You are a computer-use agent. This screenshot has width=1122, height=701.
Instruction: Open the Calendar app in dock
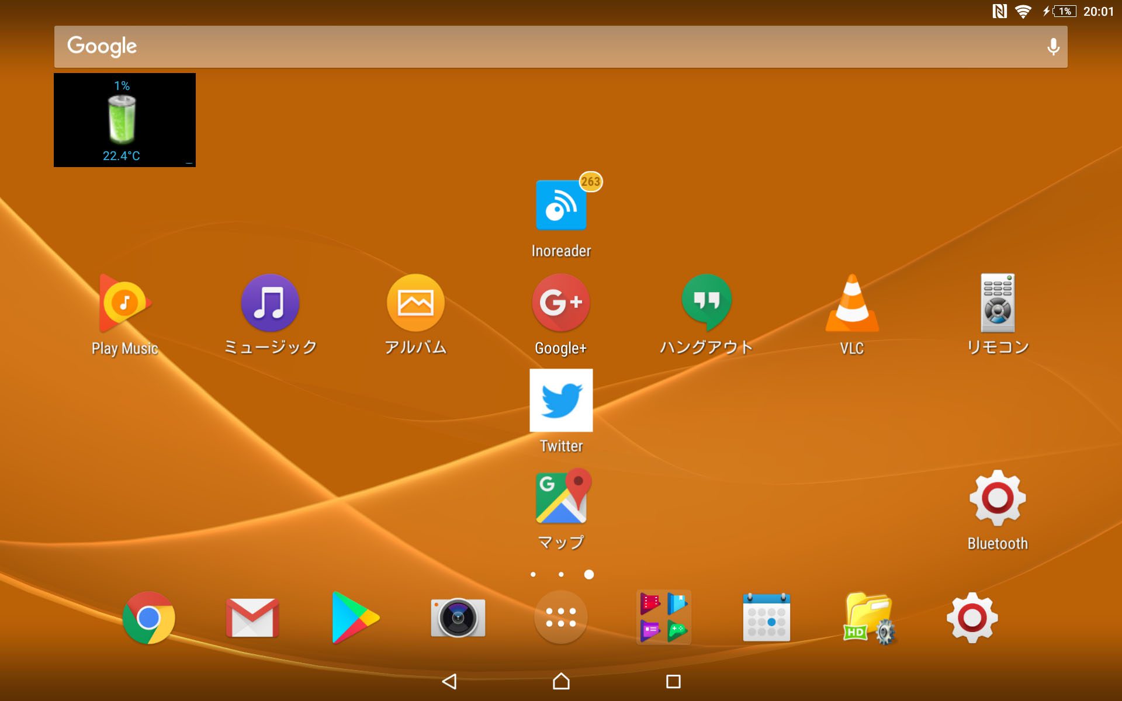[x=767, y=617]
